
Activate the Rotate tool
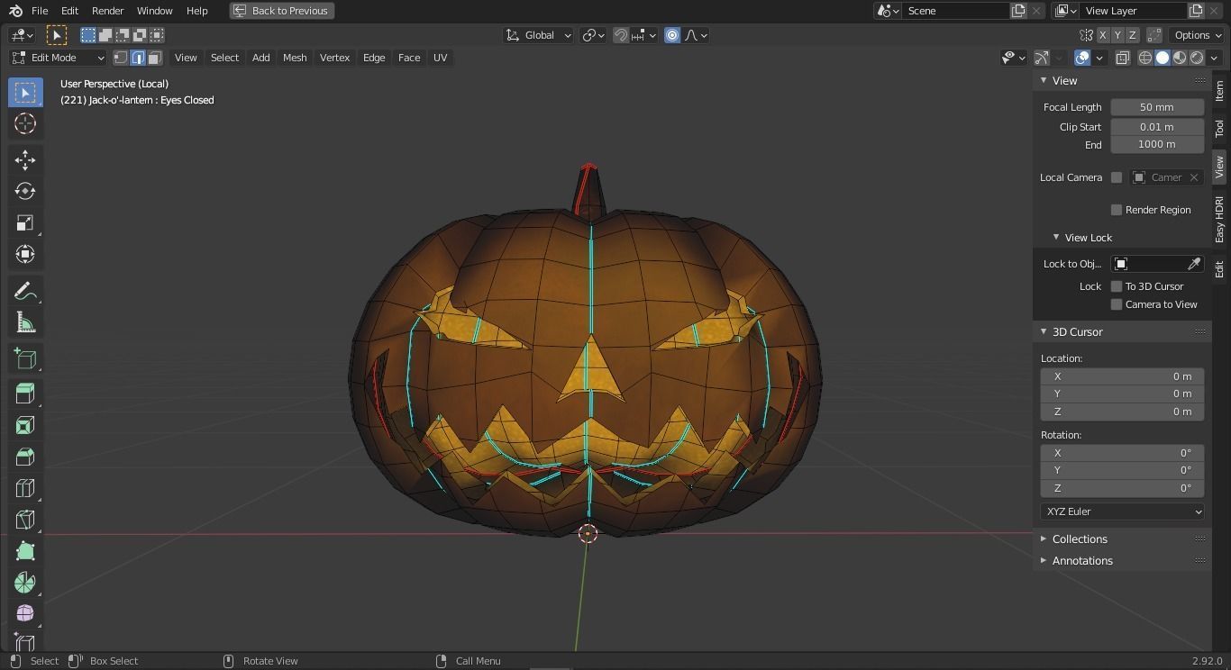tap(25, 191)
